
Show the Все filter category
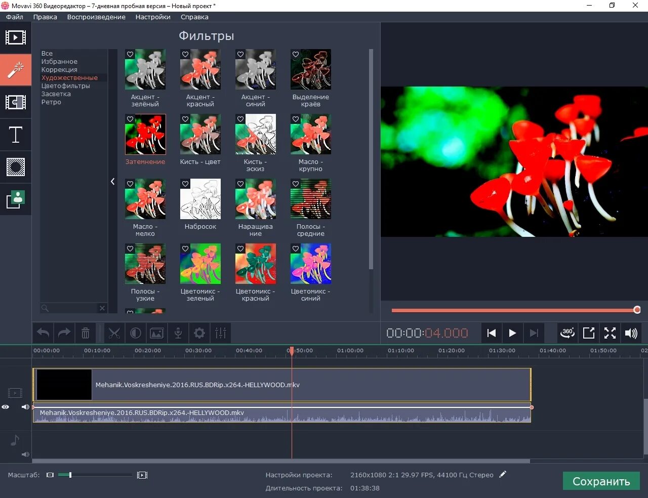click(47, 53)
